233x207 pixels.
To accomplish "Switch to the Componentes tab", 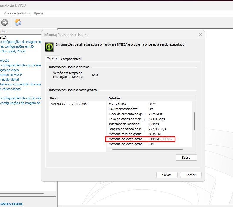I will tap(71, 59).
